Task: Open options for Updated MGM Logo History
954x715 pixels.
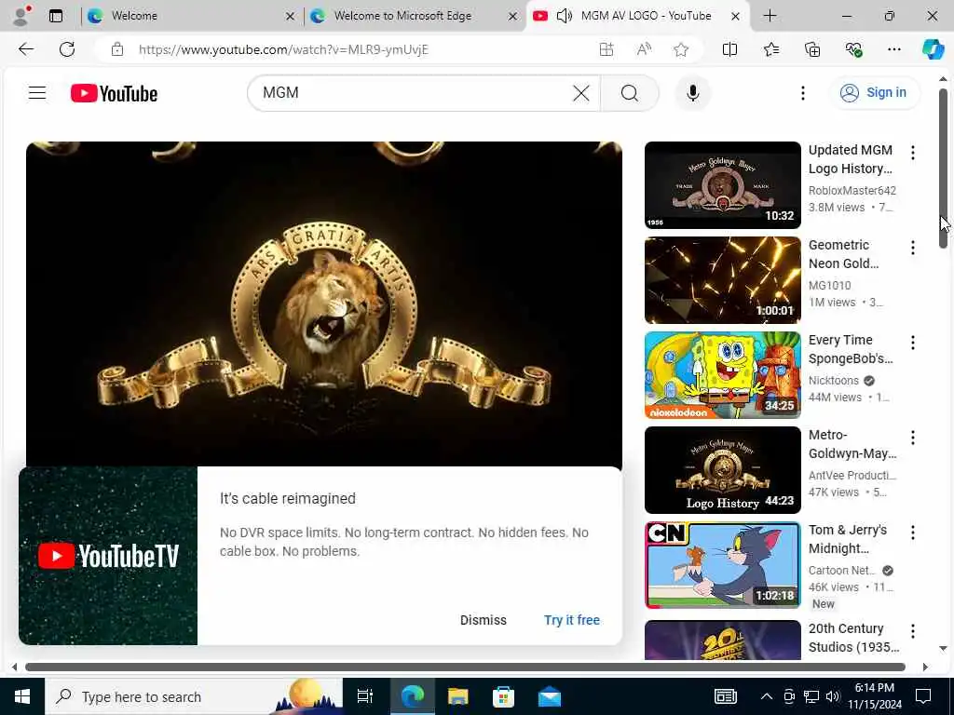Action: click(913, 153)
